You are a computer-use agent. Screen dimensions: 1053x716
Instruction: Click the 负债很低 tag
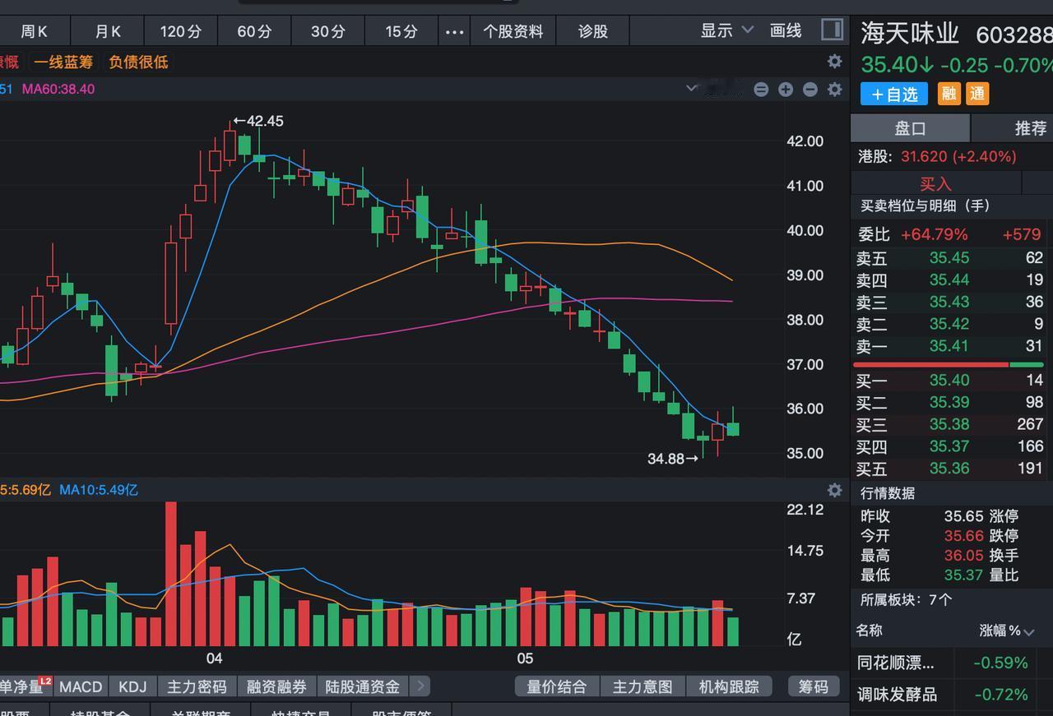tap(138, 62)
